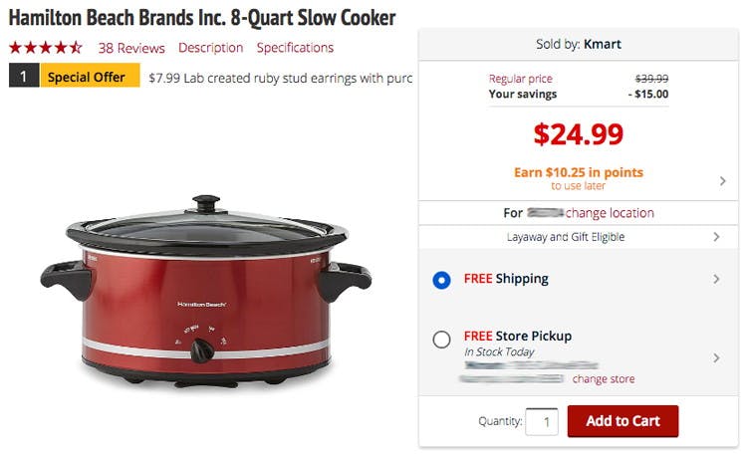Jump to the Description section

coord(210,48)
